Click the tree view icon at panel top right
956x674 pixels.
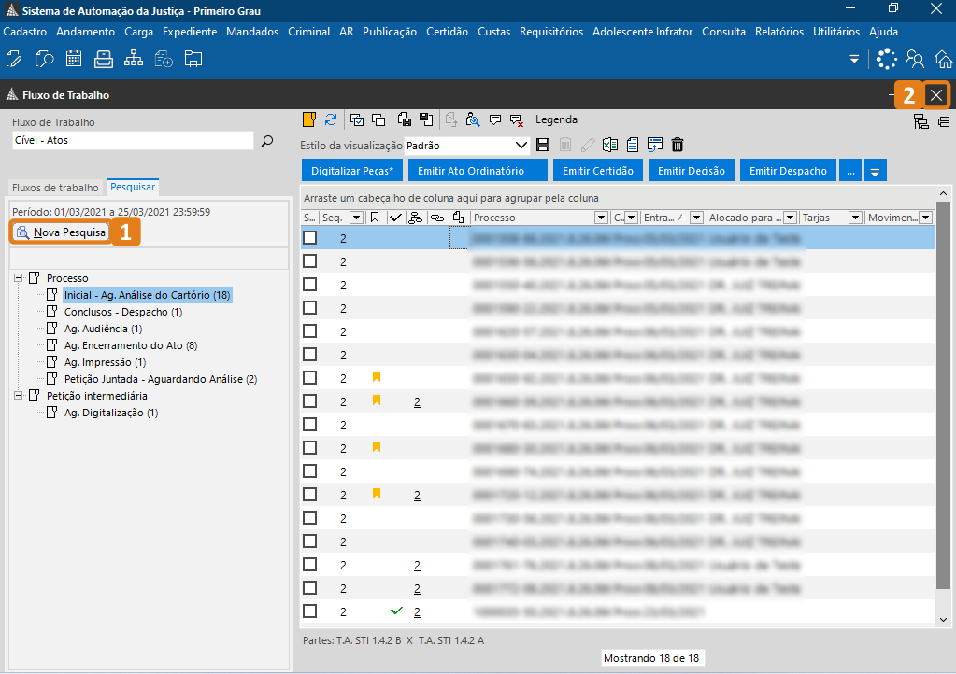(x=920, y=121)
